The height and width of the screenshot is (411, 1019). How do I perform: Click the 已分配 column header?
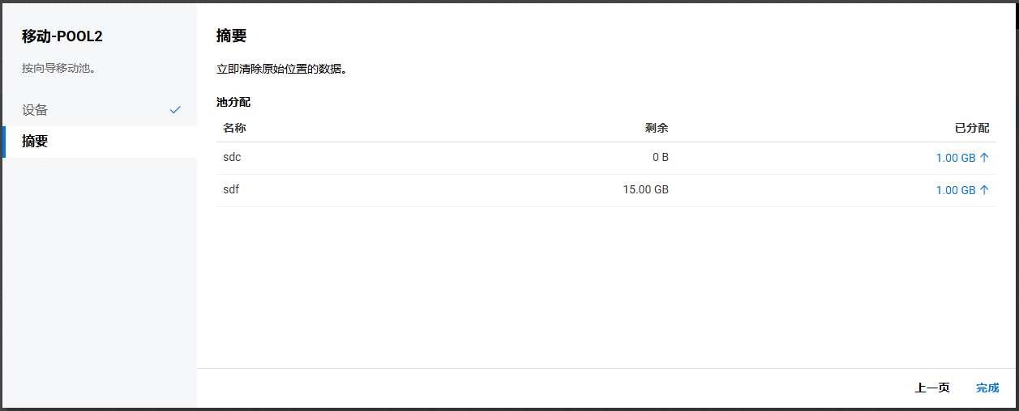(971, 128)
